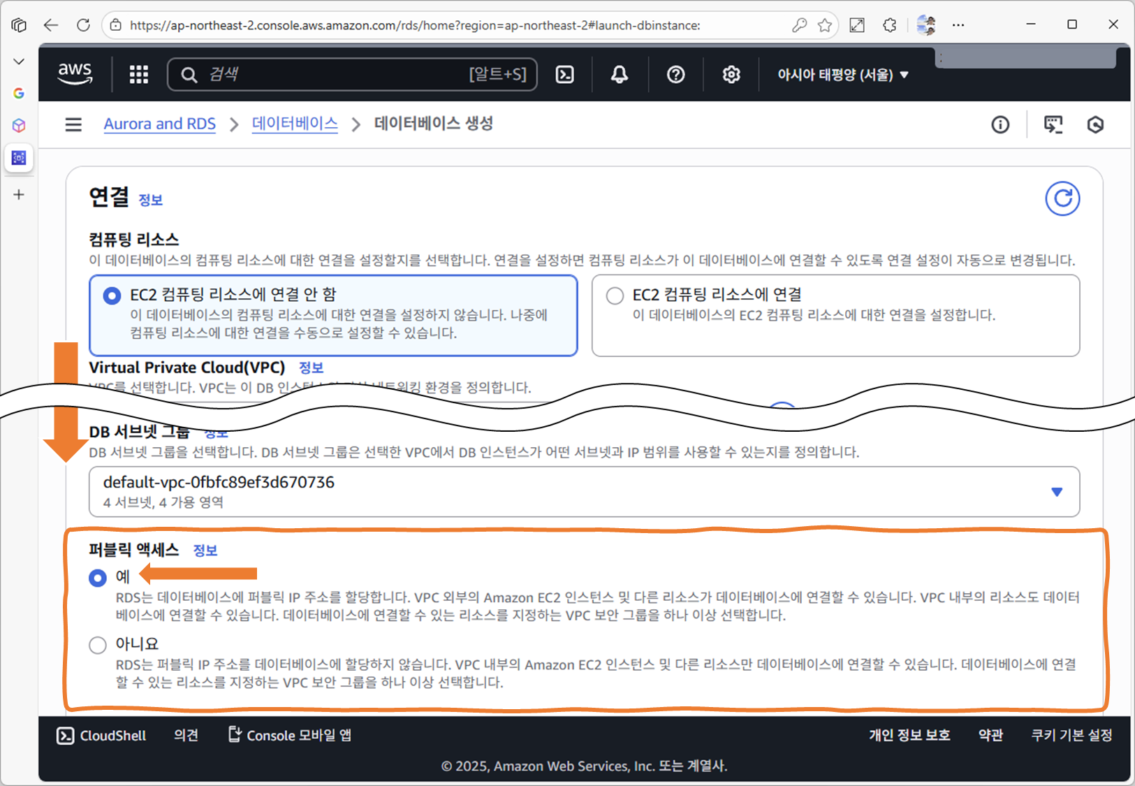Screen dimensions: 1135x786
Task: Click the AWS logo home icon
Action: click(x=75, y=73)
